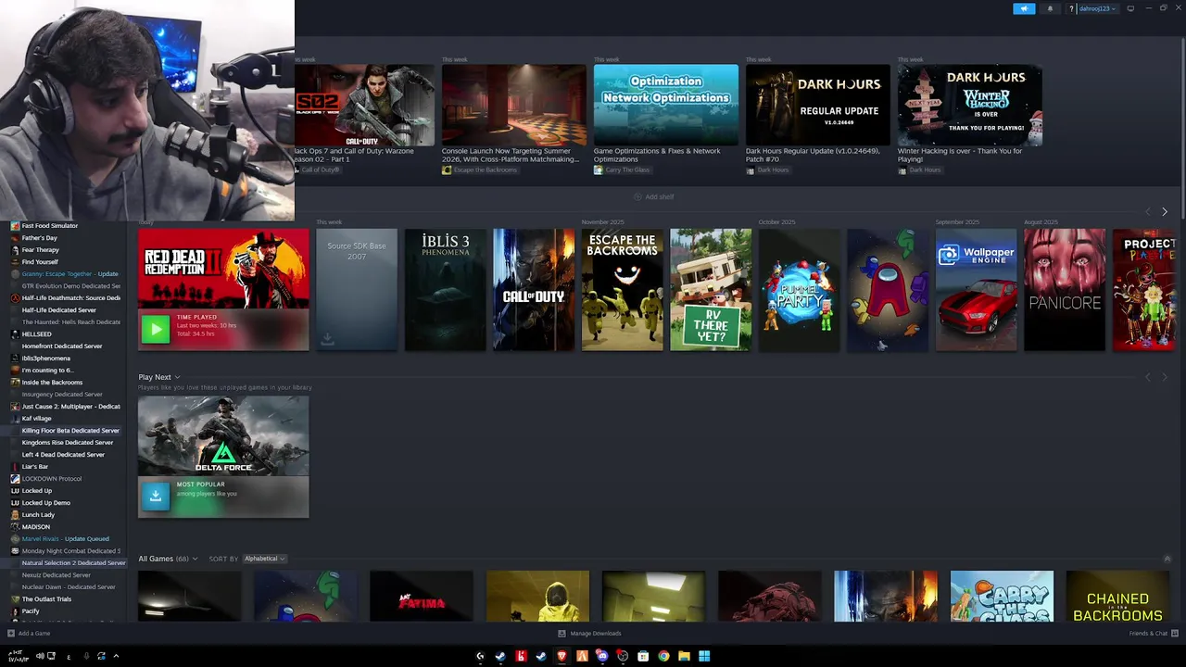Open File Explorer from the taskbar
The image size is (1186, 667).
(684, 656)
